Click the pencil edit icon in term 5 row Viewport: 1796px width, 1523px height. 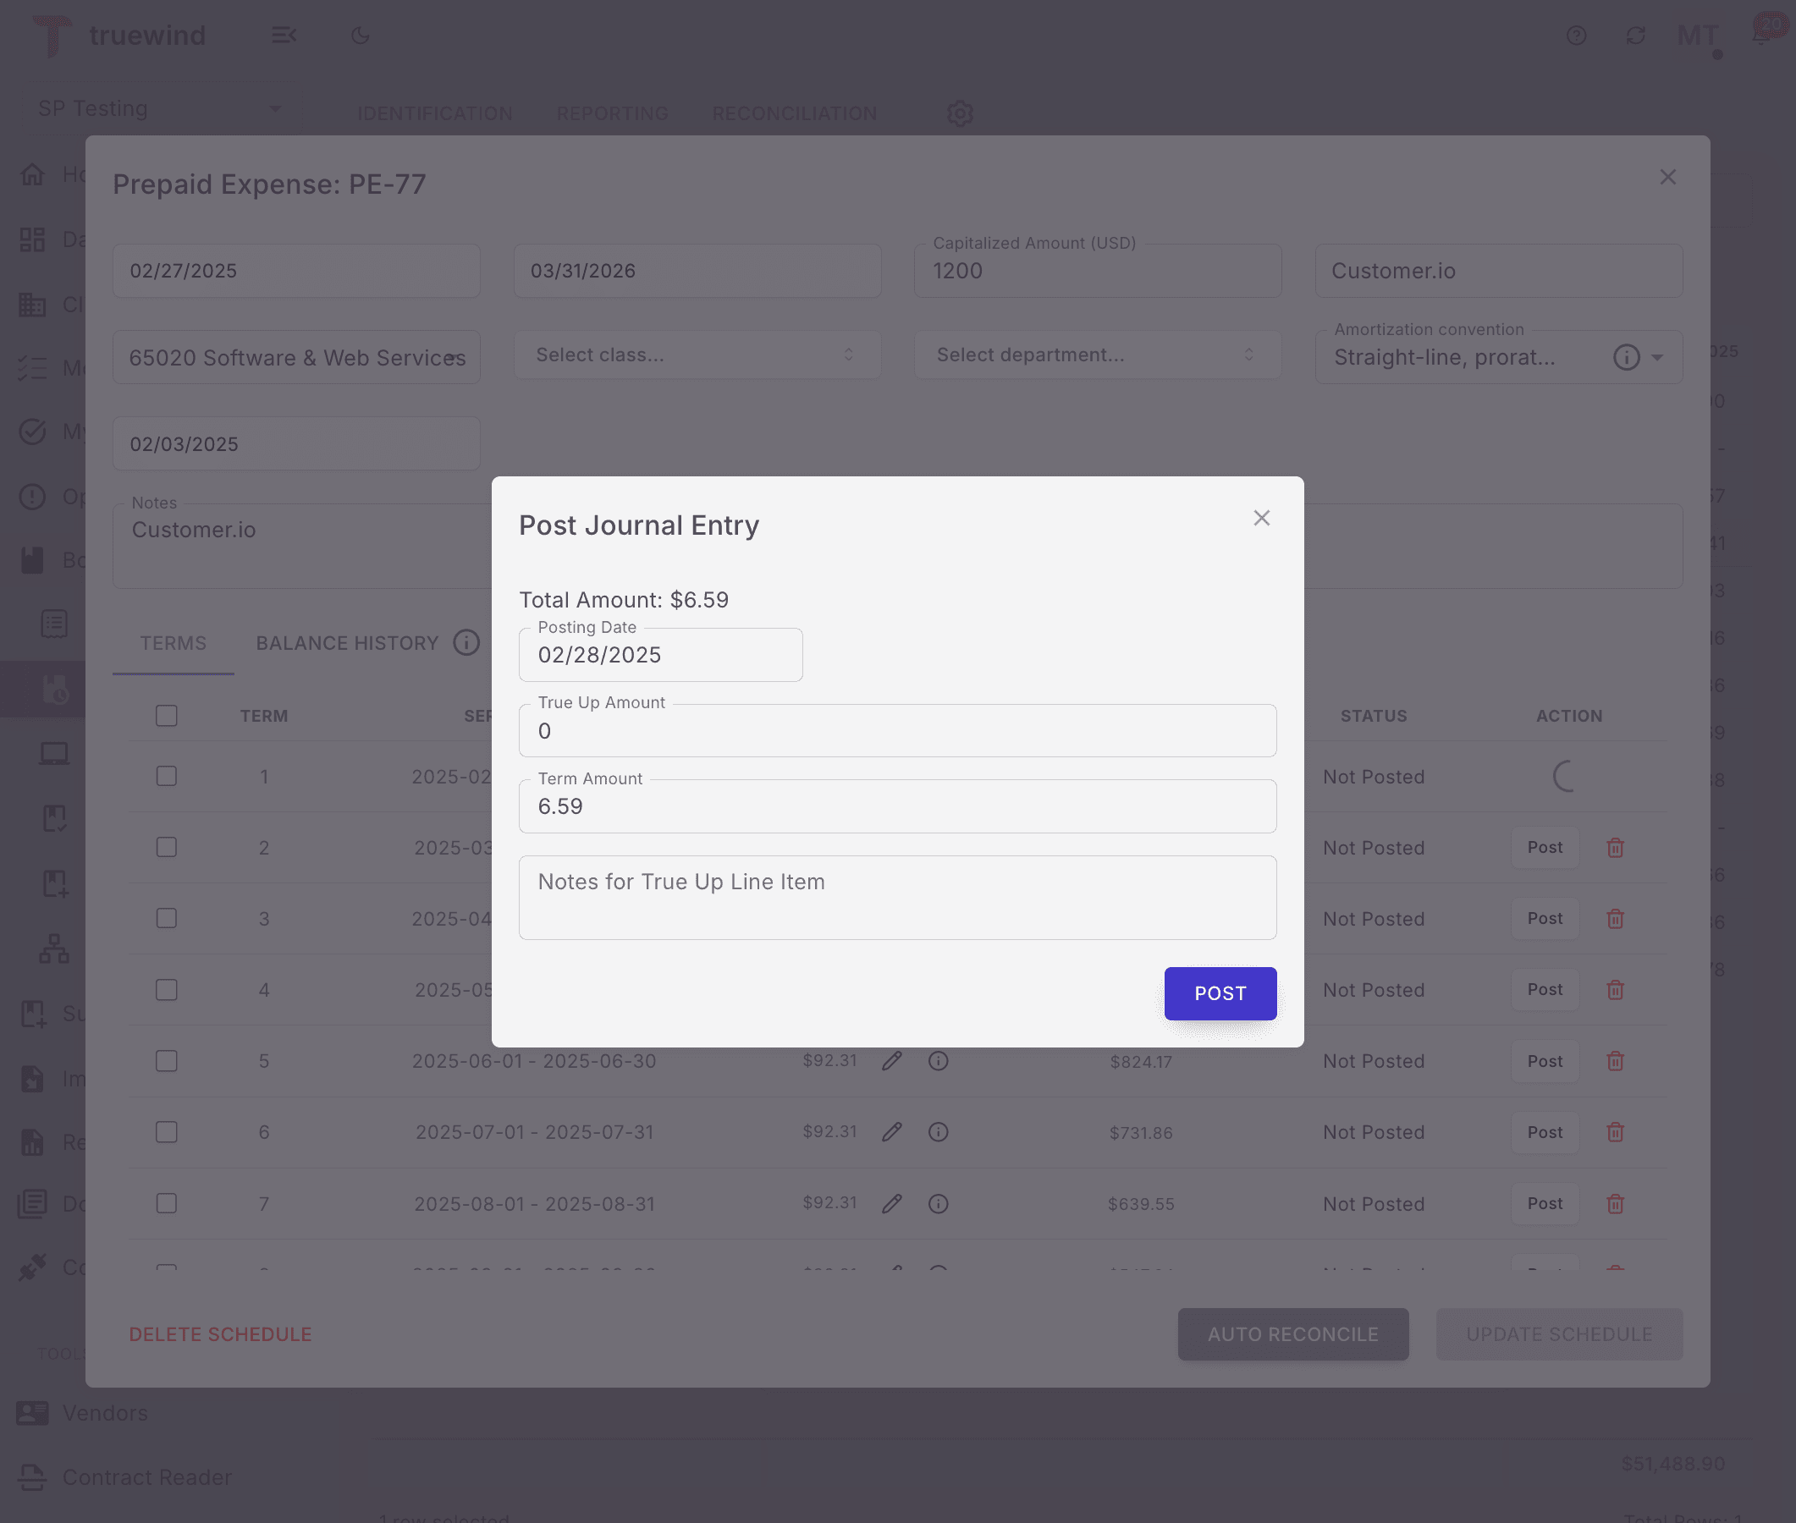pyautogui.click(x=892, y=1061)
